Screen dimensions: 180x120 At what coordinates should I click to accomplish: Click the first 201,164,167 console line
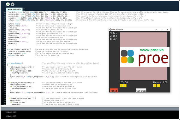(x=11, y=112)
